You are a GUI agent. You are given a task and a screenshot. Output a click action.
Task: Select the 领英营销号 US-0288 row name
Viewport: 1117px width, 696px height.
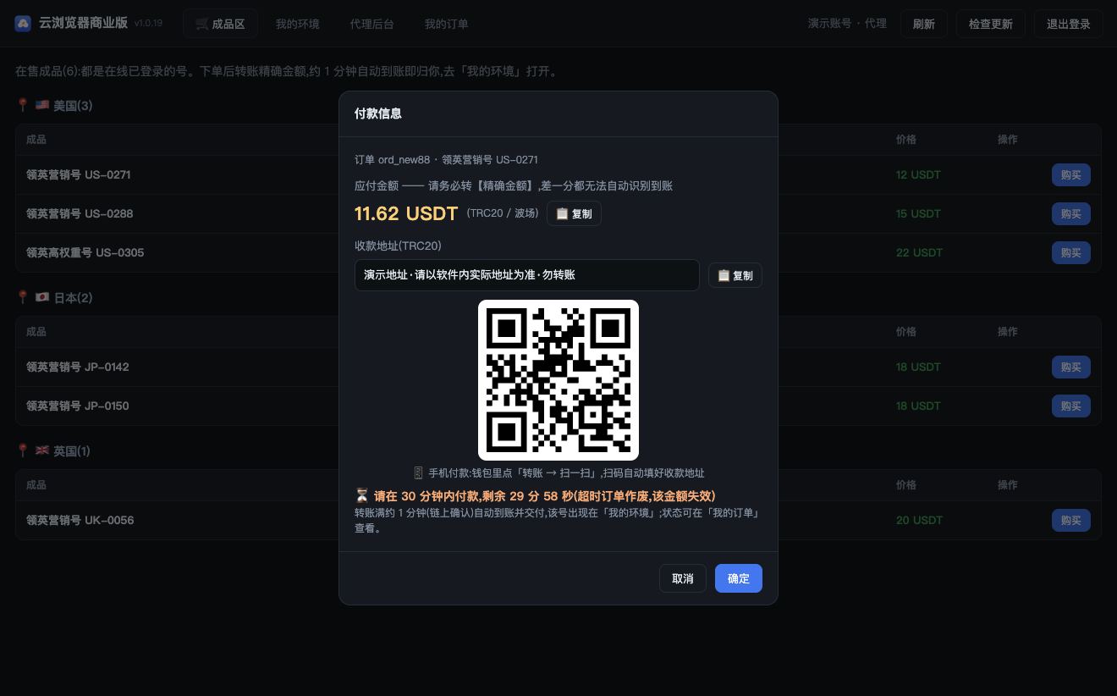pyautogui.click(x=80, y=213)
